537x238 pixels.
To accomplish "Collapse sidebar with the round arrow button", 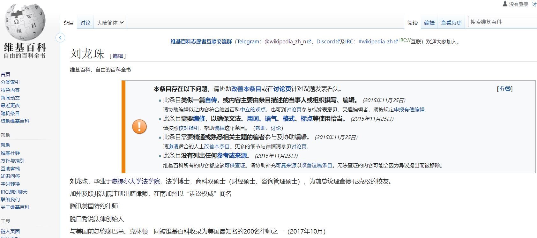I will tap(60, 38).
